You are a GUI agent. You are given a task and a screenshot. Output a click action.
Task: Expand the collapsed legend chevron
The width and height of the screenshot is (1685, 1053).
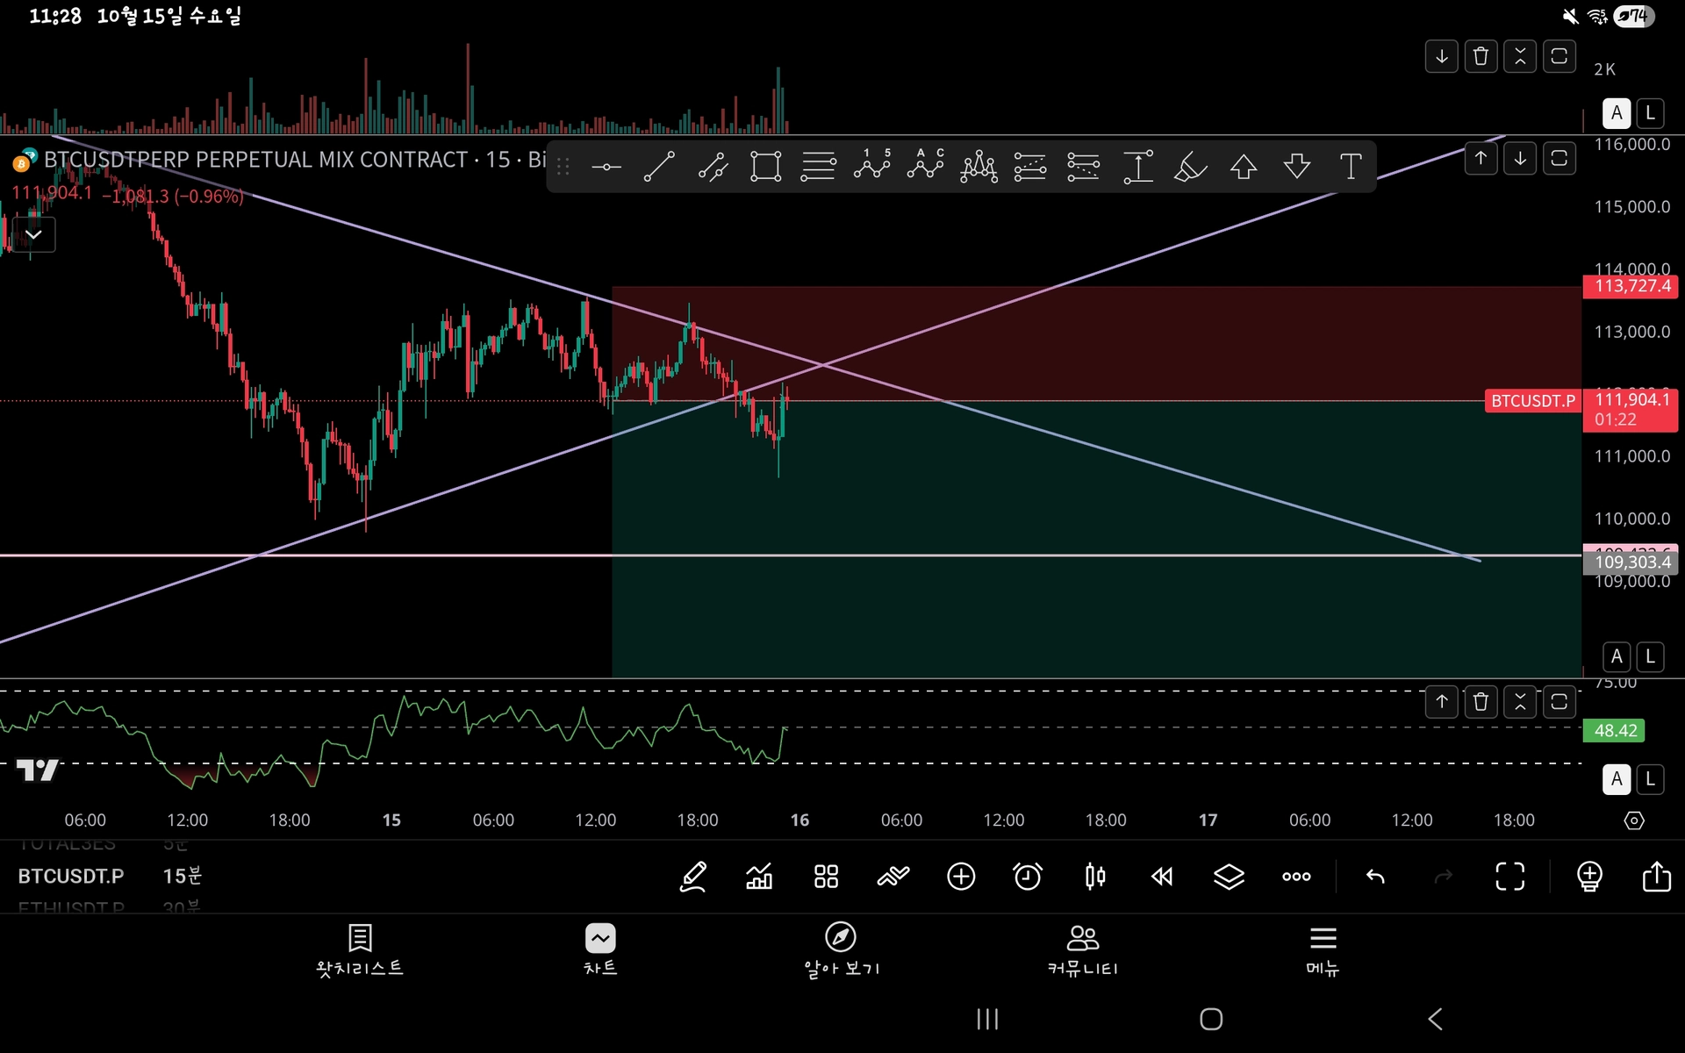[33, 235]
